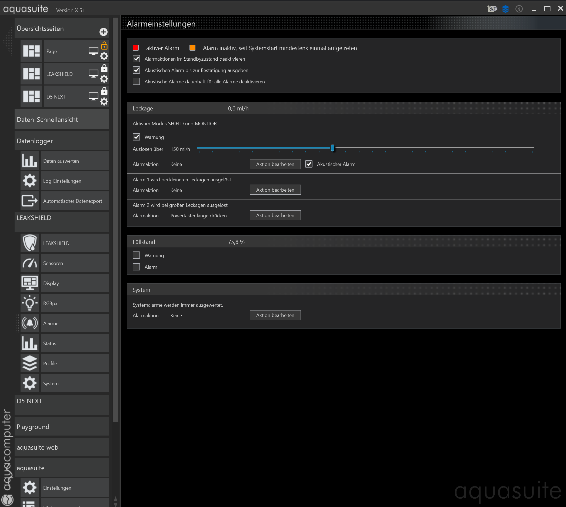Expand the Playground section
The image size is (566, 507).
(x=62, y=427)
